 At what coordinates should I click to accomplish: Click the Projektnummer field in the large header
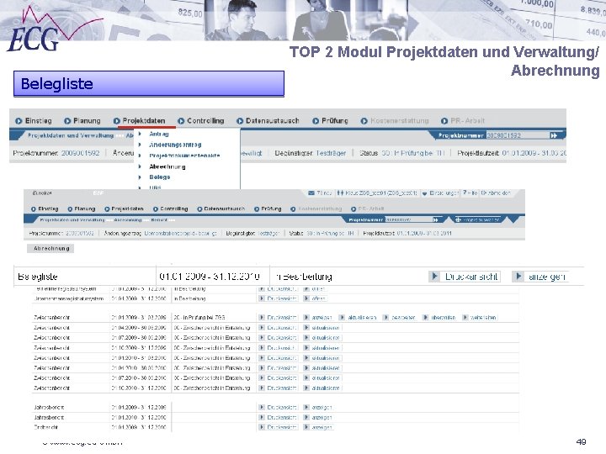coord(518,135)
